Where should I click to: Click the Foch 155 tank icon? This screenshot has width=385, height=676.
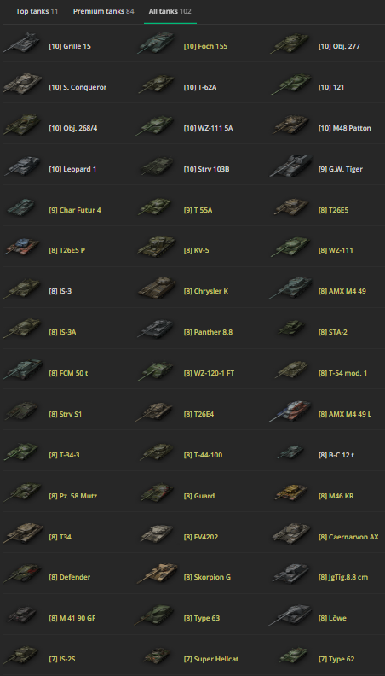157,44
